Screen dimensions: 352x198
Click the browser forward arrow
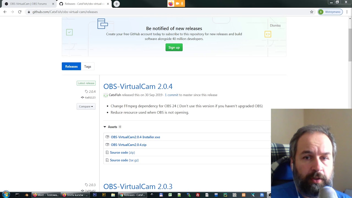[12, 12]
